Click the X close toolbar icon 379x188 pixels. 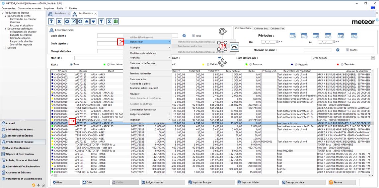tap(59, 22)
